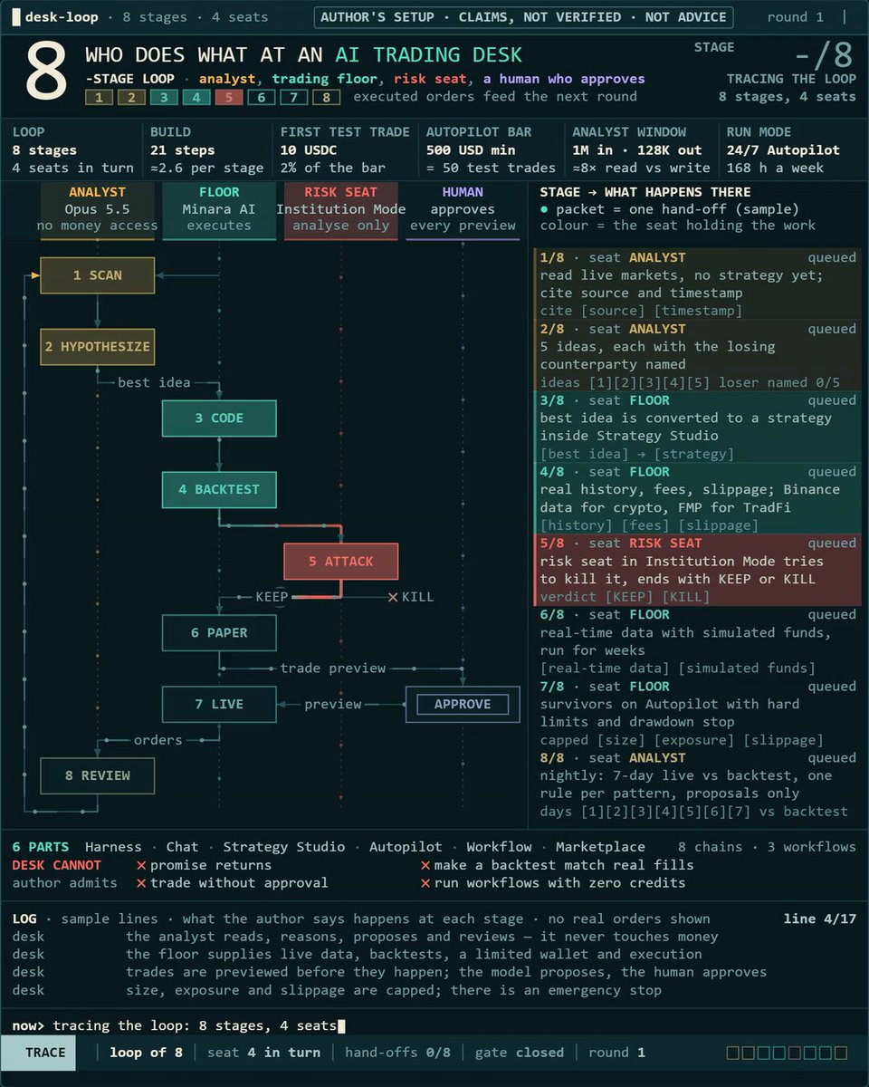Viewport: 869px width, 1087px height.
Task: Click the 5/8 seat RISK SEAT row
Action: [697, 571]
